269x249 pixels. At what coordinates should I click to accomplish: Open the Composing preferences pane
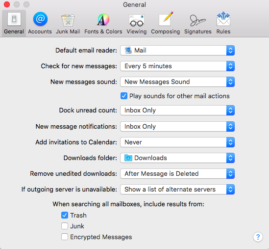pyautogui.click(x=166, y=23)
